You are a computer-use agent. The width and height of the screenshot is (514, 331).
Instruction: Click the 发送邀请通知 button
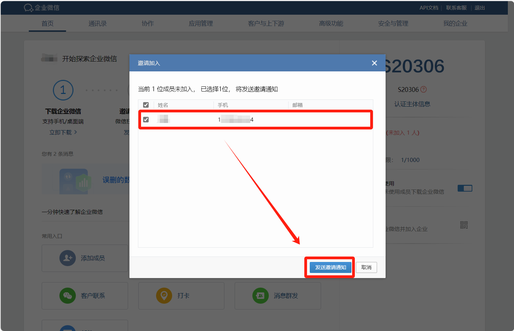(x=330, y=267)
